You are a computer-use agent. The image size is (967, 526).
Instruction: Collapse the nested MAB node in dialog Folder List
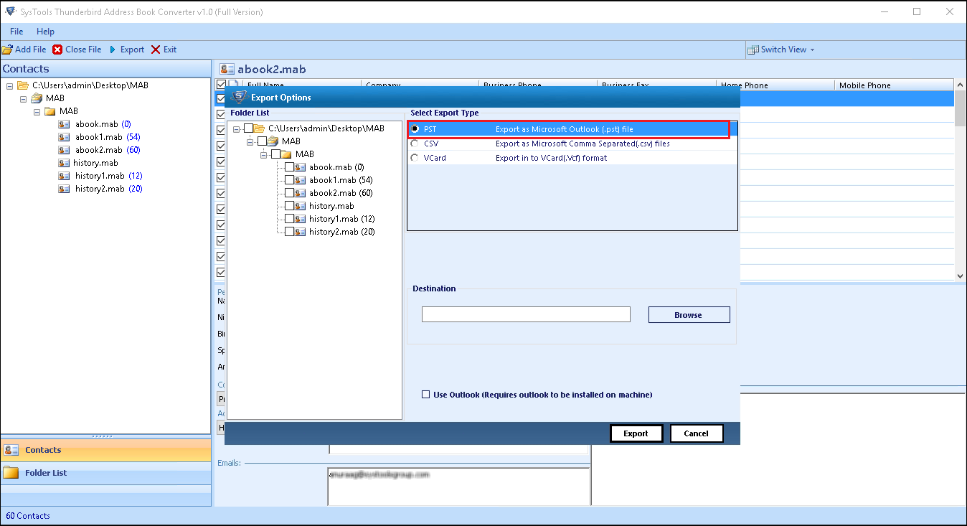[x=263, y=154]
